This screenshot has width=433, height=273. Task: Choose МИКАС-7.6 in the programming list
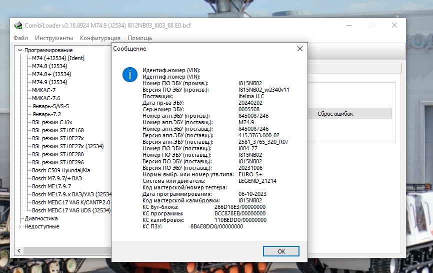[x=46, y=98]
